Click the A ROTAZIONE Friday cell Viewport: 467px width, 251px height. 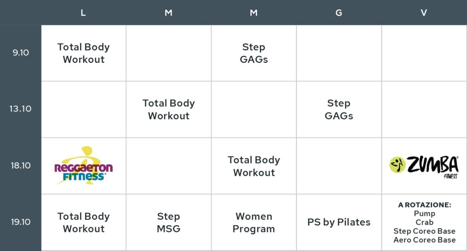[x=425, y=222]
